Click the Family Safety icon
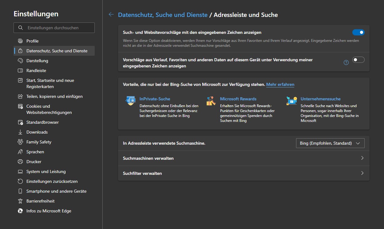 (x=21, y=142)
